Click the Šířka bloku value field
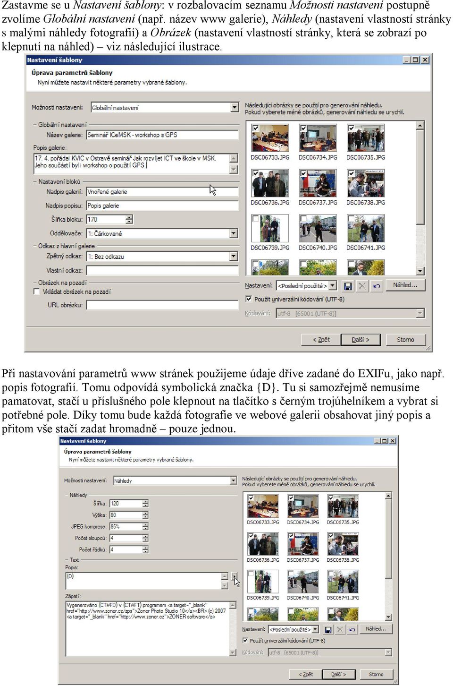 pyautogui.click(x=106, y=219)
